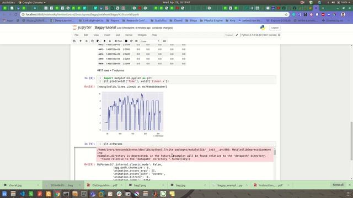Click into cell containing plt.rcParams
353x198 pixels.
(186, 144)
